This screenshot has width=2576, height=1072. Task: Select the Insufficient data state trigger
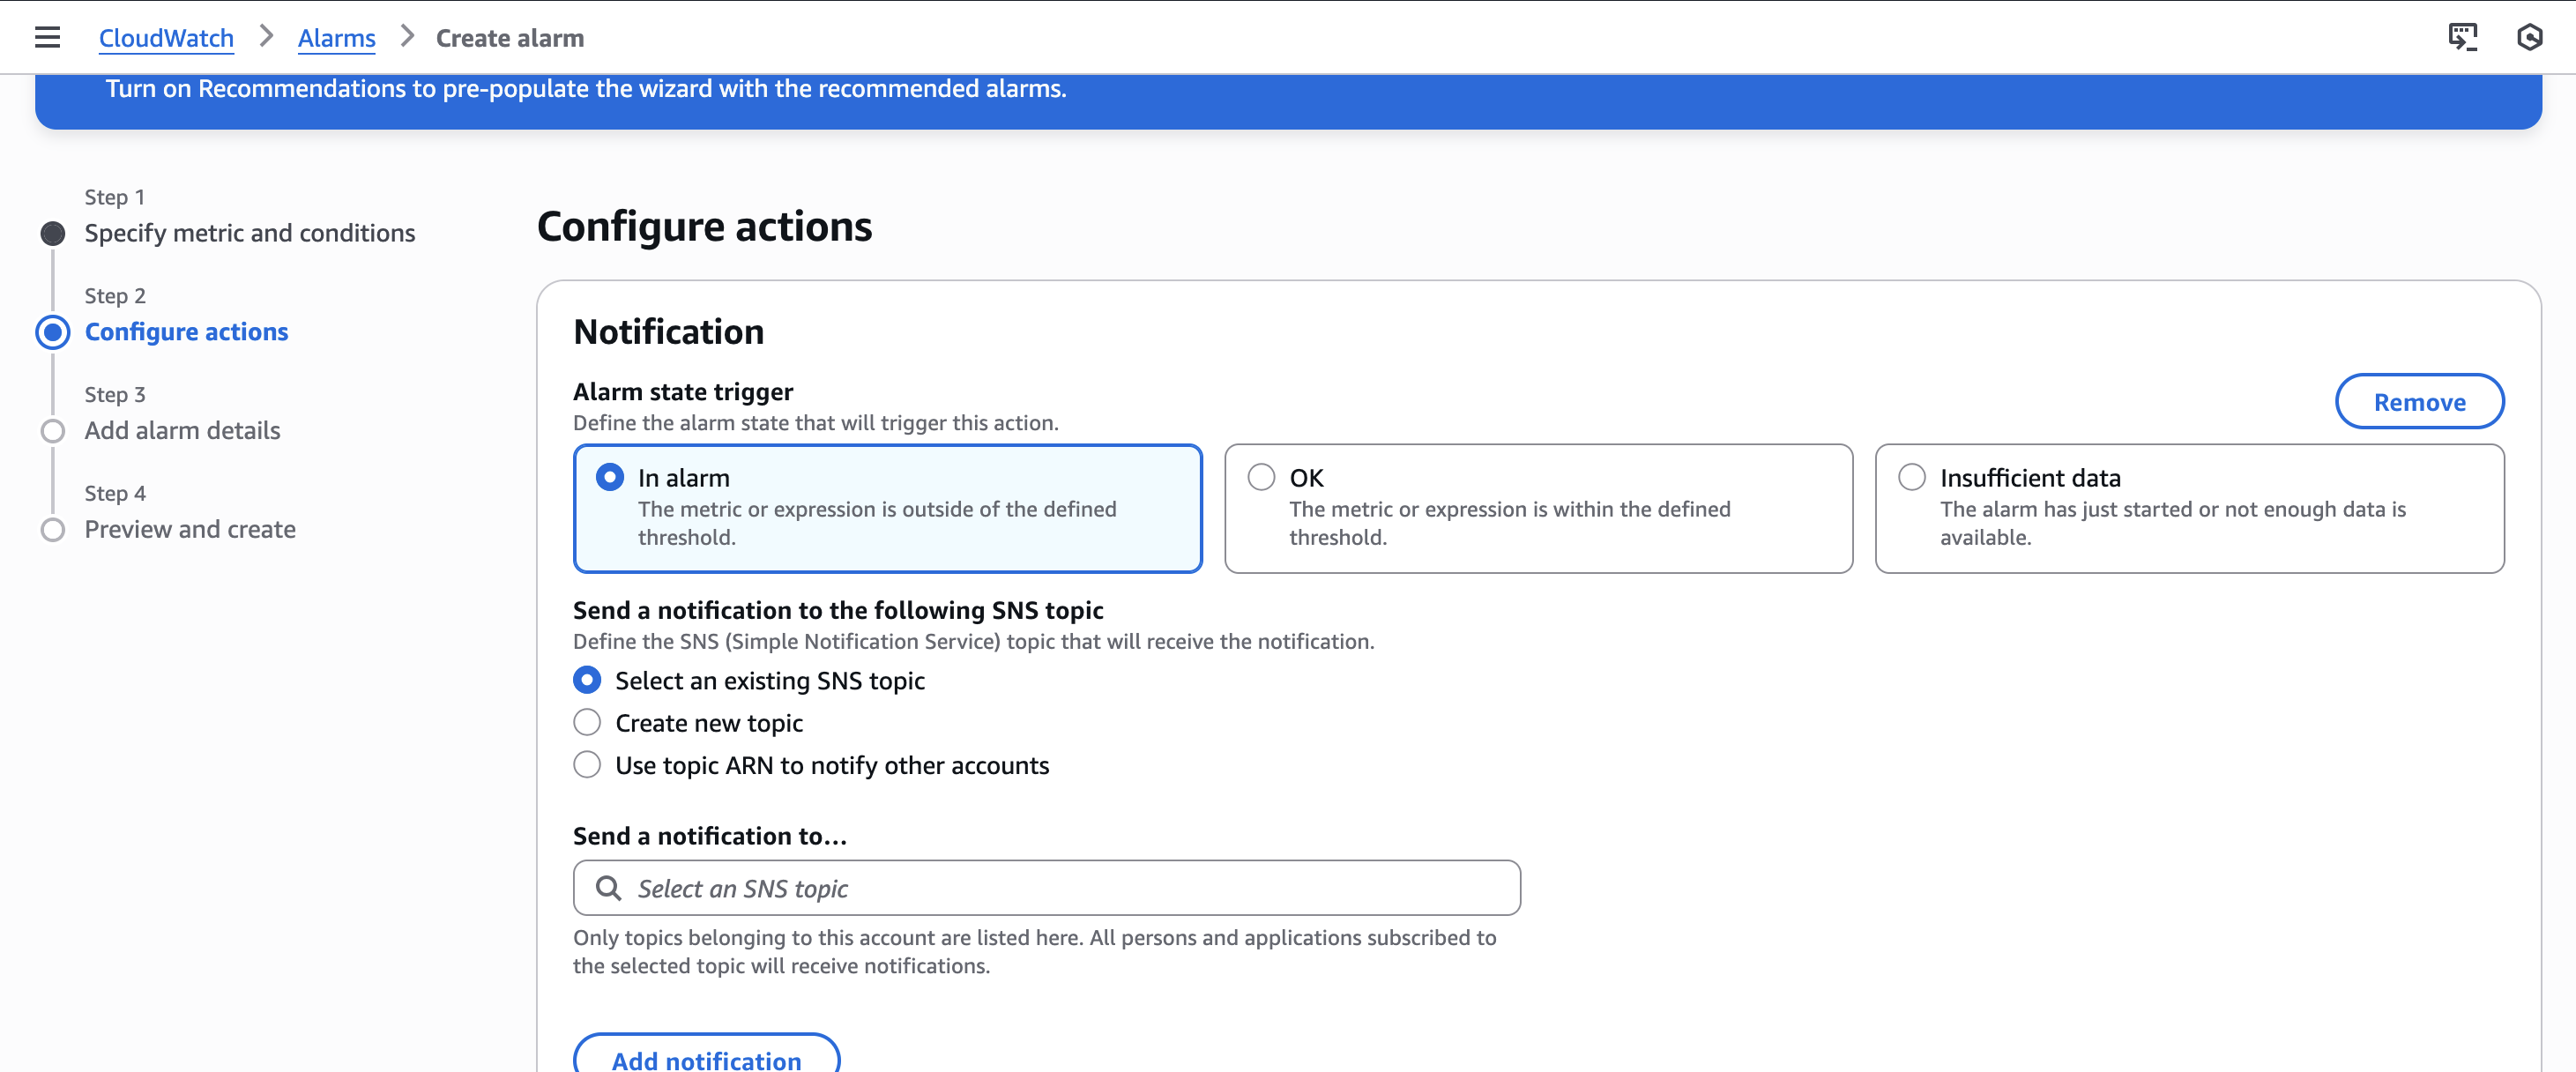(1912, 478)
